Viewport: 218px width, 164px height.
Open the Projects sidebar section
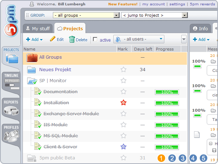tap(11, 56)
